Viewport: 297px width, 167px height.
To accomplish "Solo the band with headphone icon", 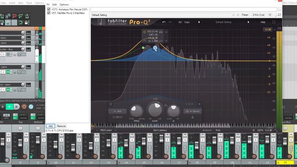I will pos(161,32).
